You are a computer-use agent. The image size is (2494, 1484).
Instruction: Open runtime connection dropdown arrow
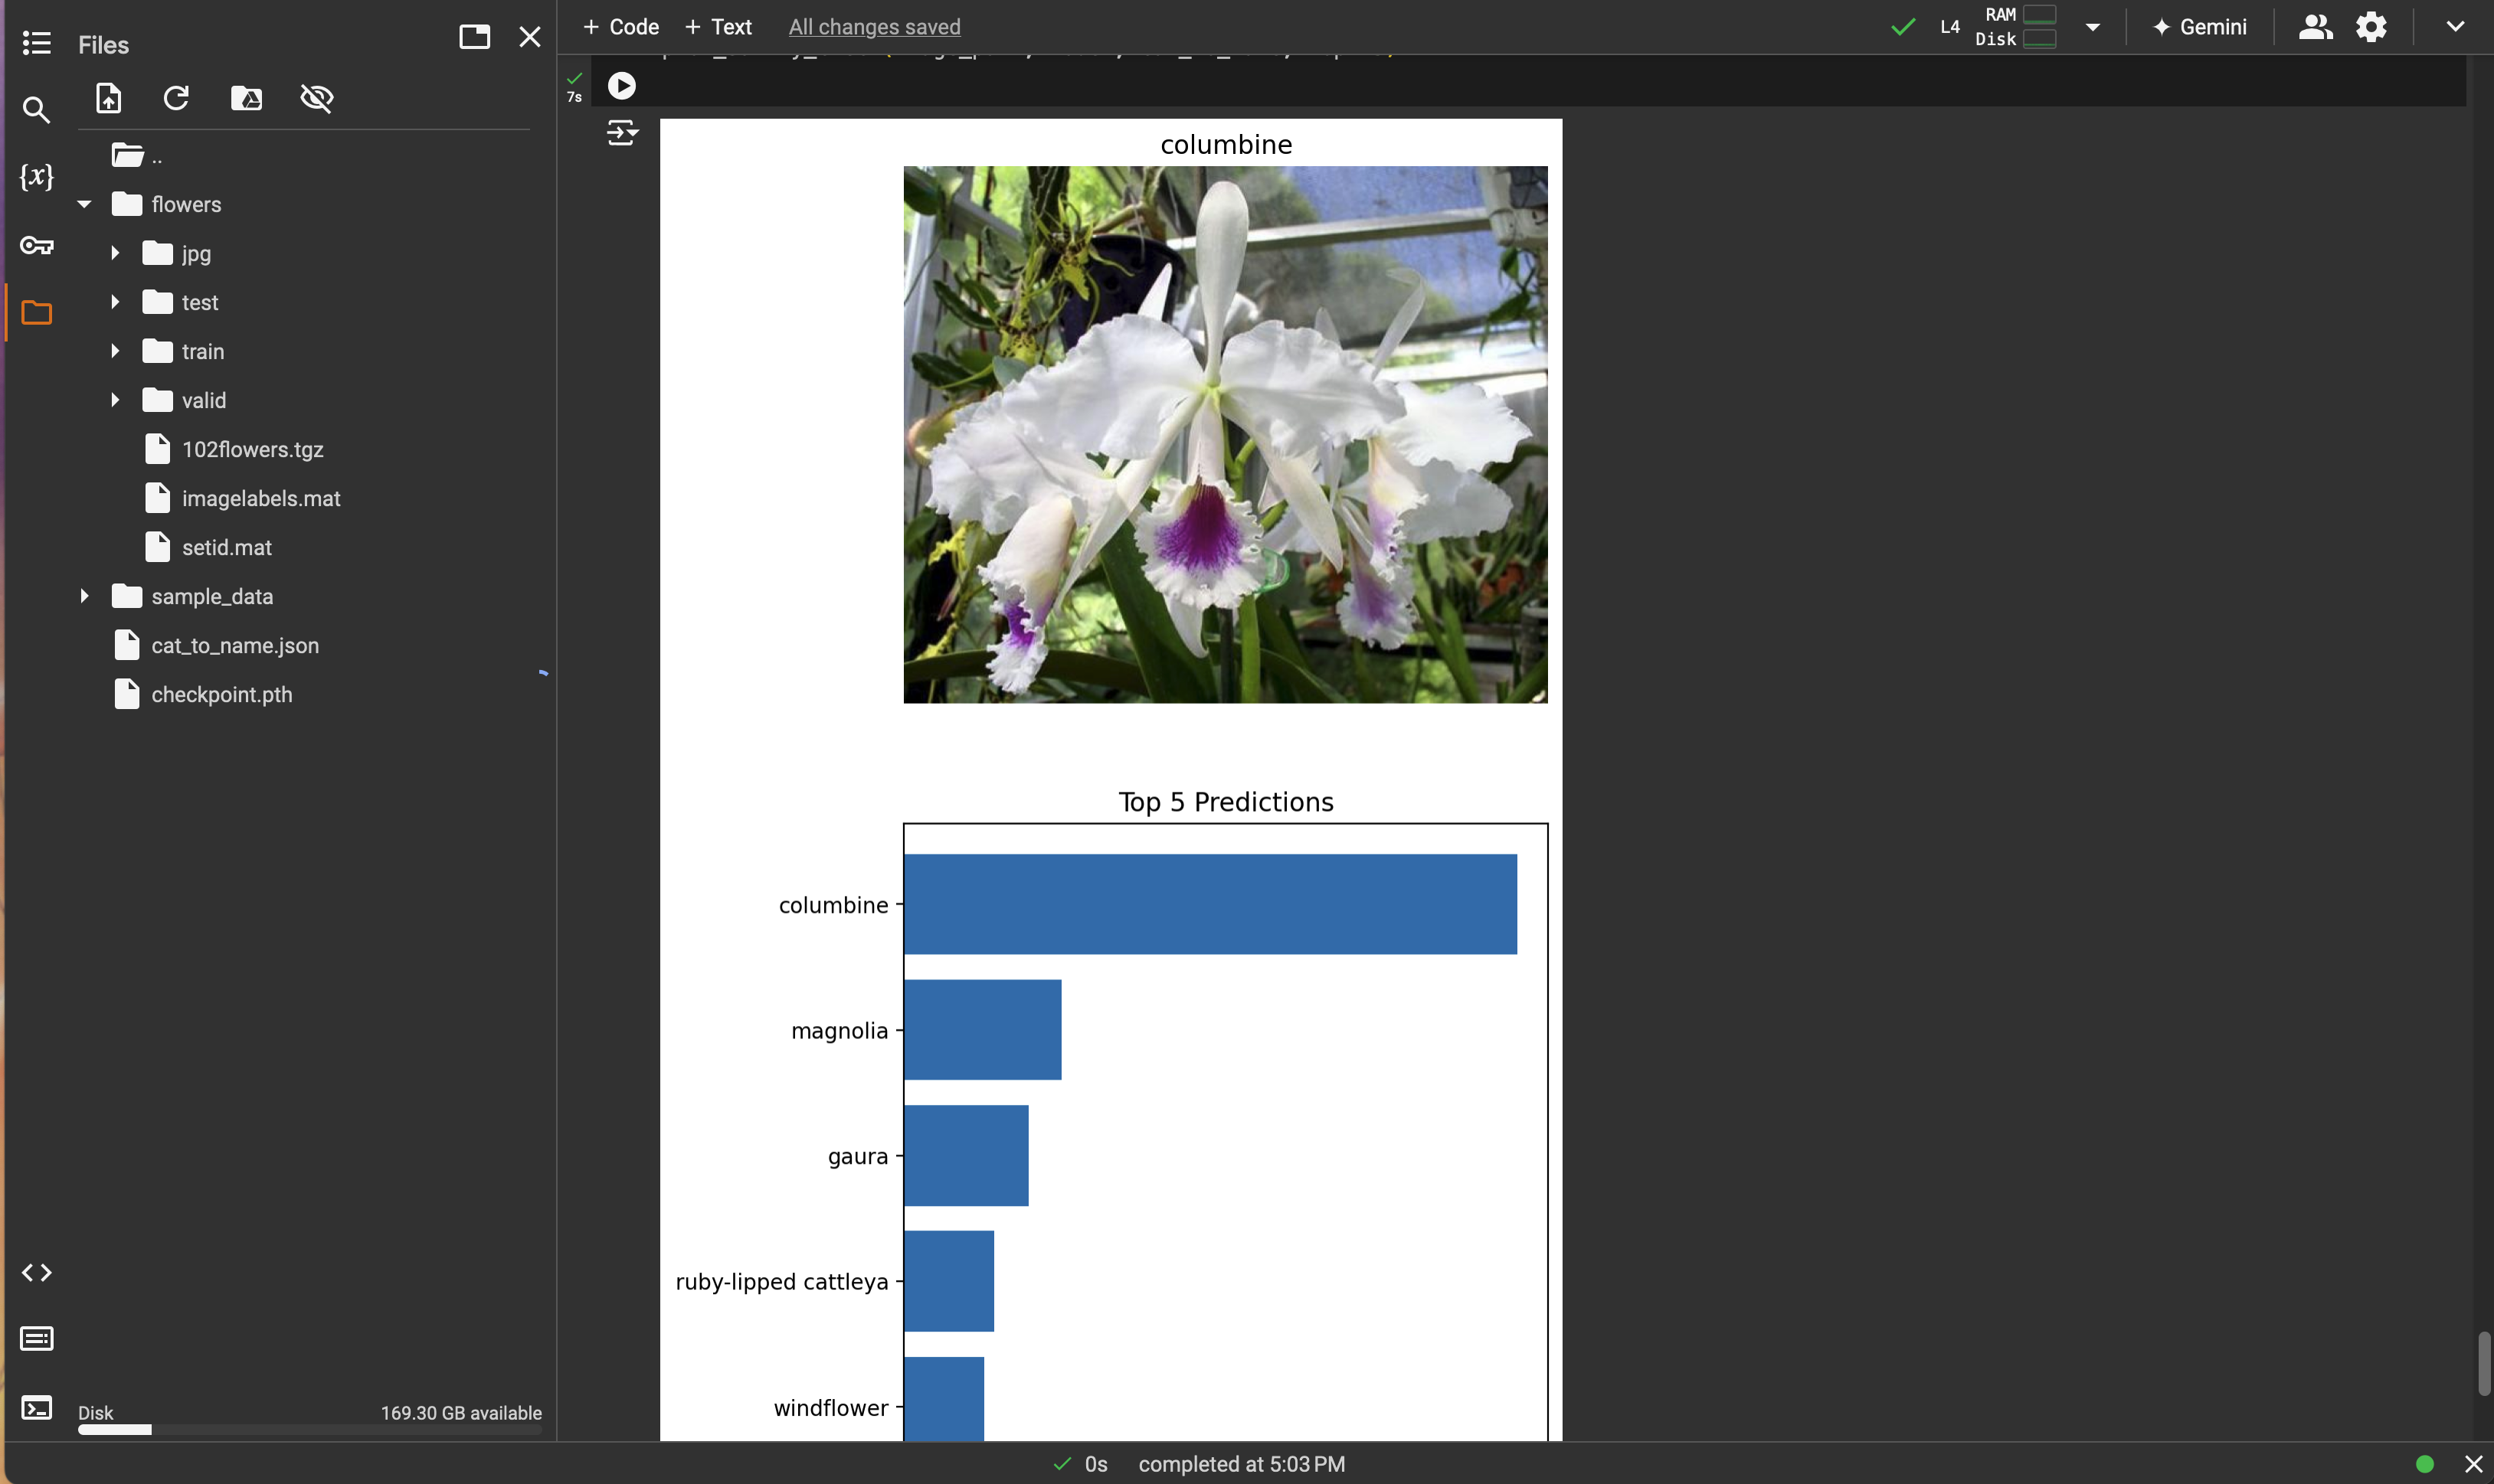(x=2092, y=28)
